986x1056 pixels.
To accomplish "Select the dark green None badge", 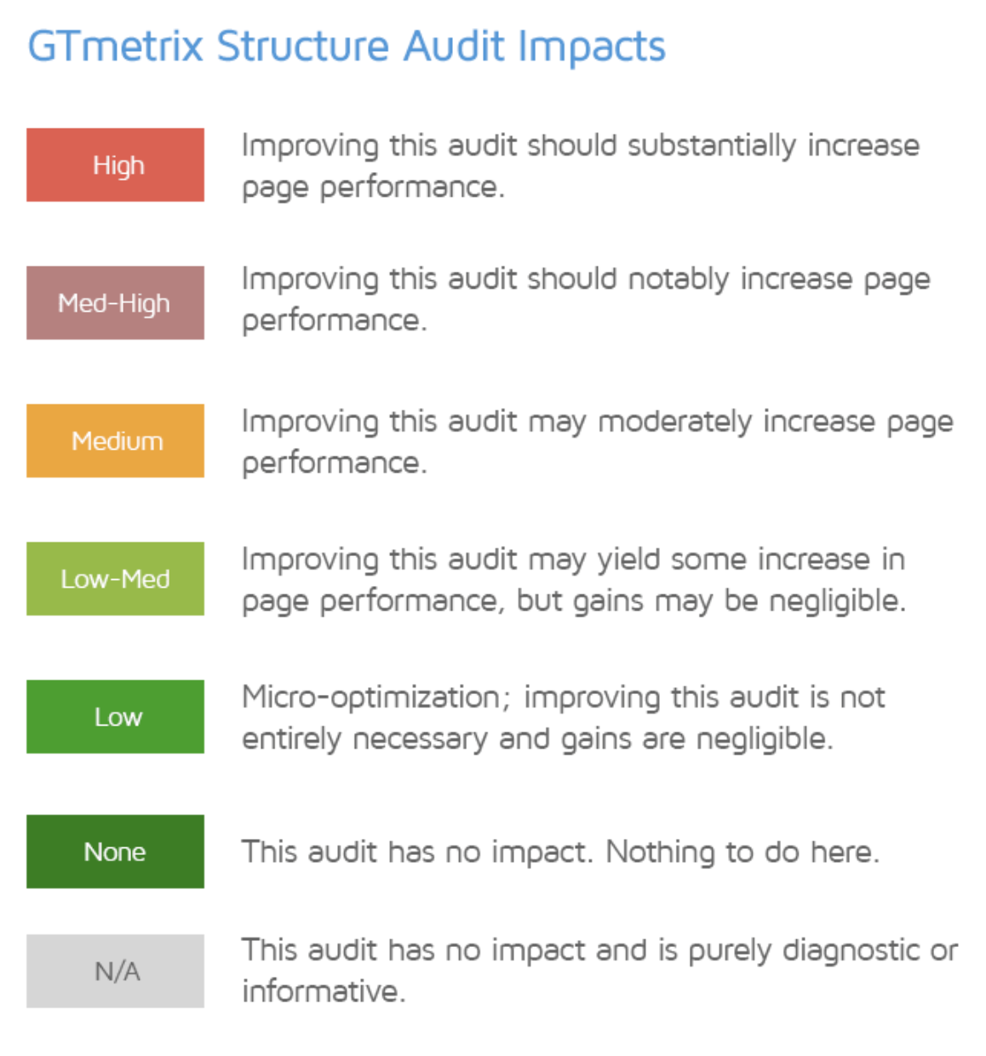I will tap(115, 852).
